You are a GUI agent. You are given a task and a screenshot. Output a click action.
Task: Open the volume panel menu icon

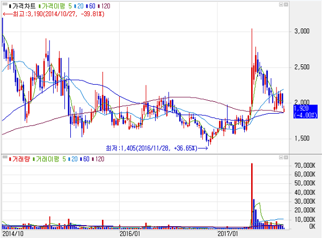pyautogui.click(x=5, y=157)
